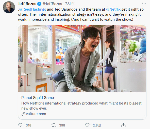Click the @ReedHastings mention
This screenshot has height=129, width=150.
click(33, 9)
